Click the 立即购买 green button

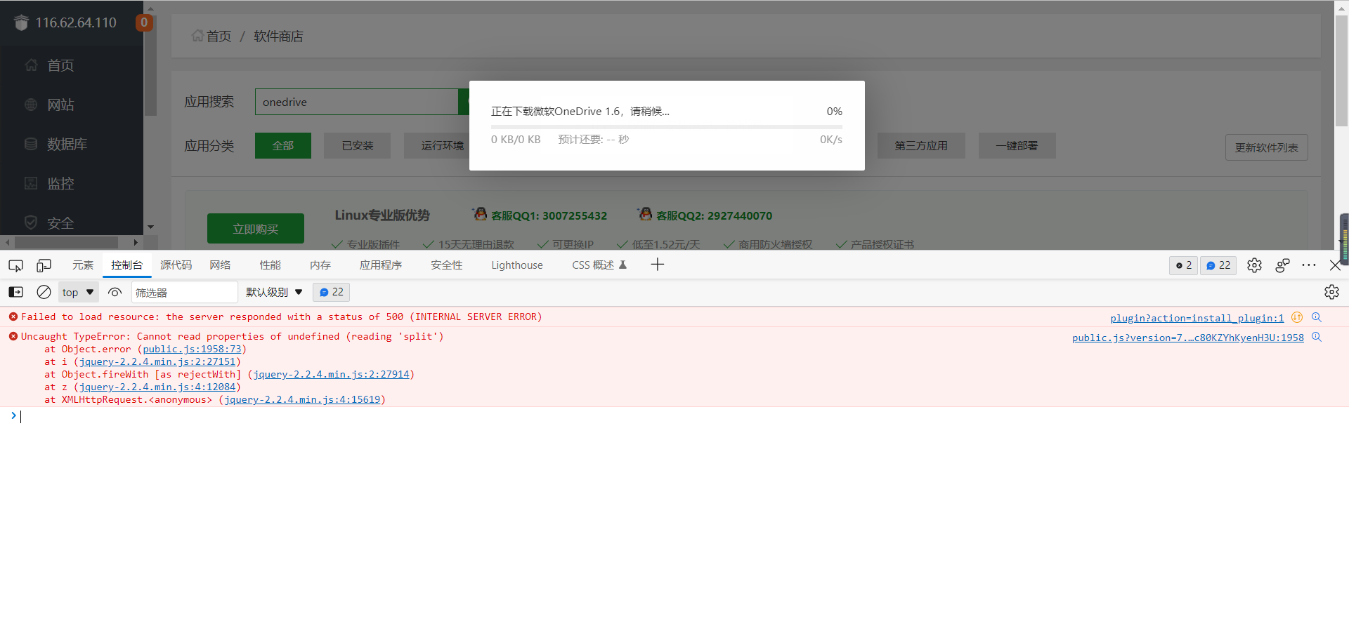tap(256, 229)
